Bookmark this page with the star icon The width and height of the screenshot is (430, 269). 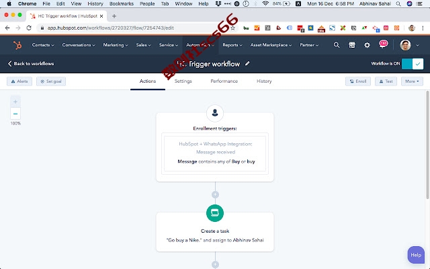click(232, 28)
